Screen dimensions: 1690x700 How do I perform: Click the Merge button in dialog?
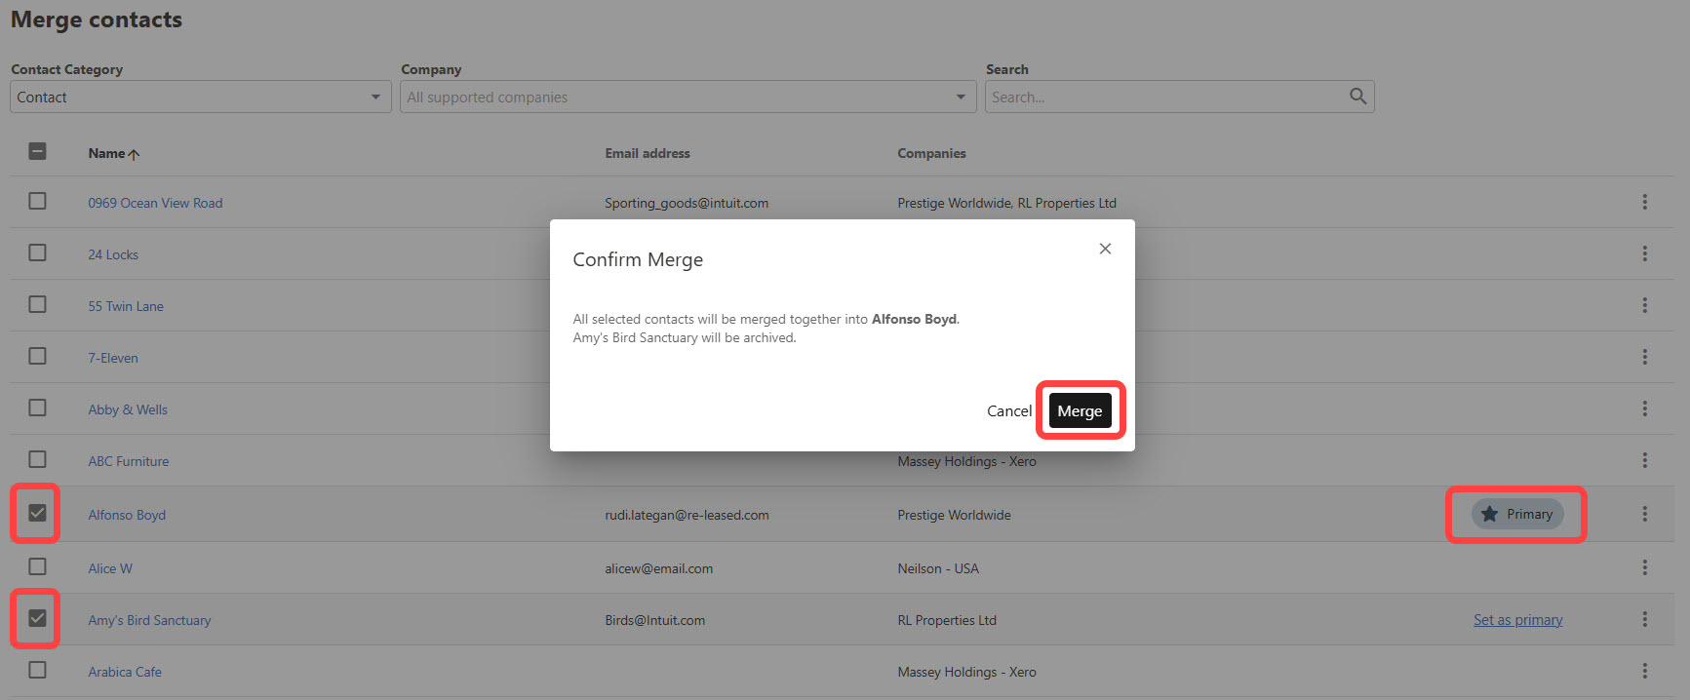pos(1080,410)
